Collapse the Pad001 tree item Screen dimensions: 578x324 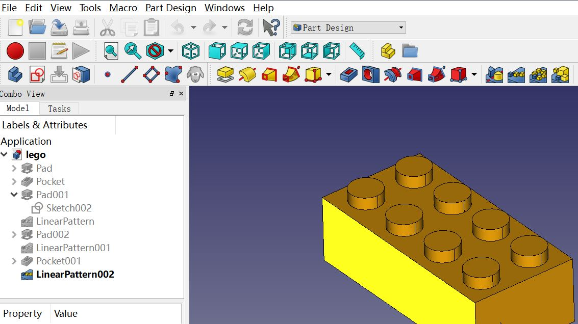click(x=14, y=195)
